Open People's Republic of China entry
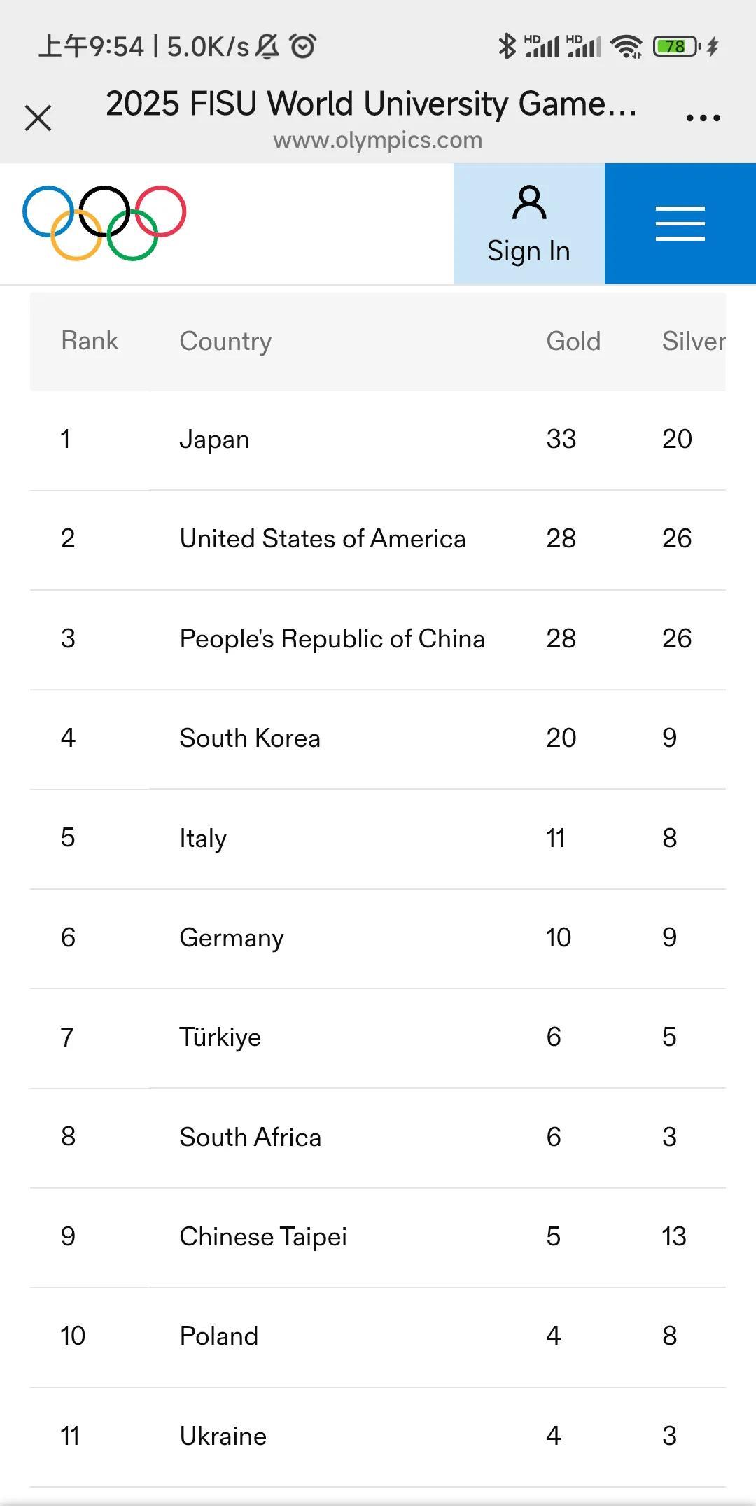756x1512 pixels. (378, 639)
